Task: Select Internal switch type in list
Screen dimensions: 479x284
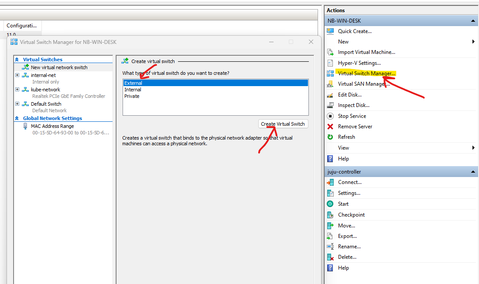Action: [133, 90]
